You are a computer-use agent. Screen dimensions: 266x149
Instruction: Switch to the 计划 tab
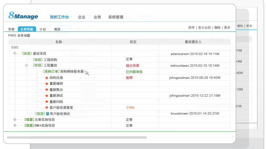43,30
